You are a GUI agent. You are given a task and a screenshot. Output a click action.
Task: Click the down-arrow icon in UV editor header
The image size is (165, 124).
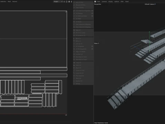[x=71, y=1]
